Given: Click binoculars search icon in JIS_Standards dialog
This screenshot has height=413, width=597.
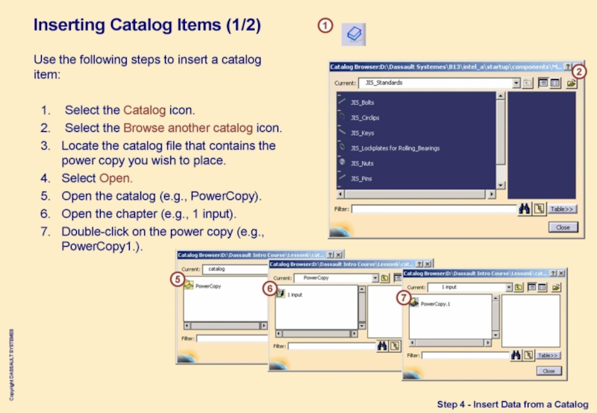Looking at the screenshot, I should [524, 209].
